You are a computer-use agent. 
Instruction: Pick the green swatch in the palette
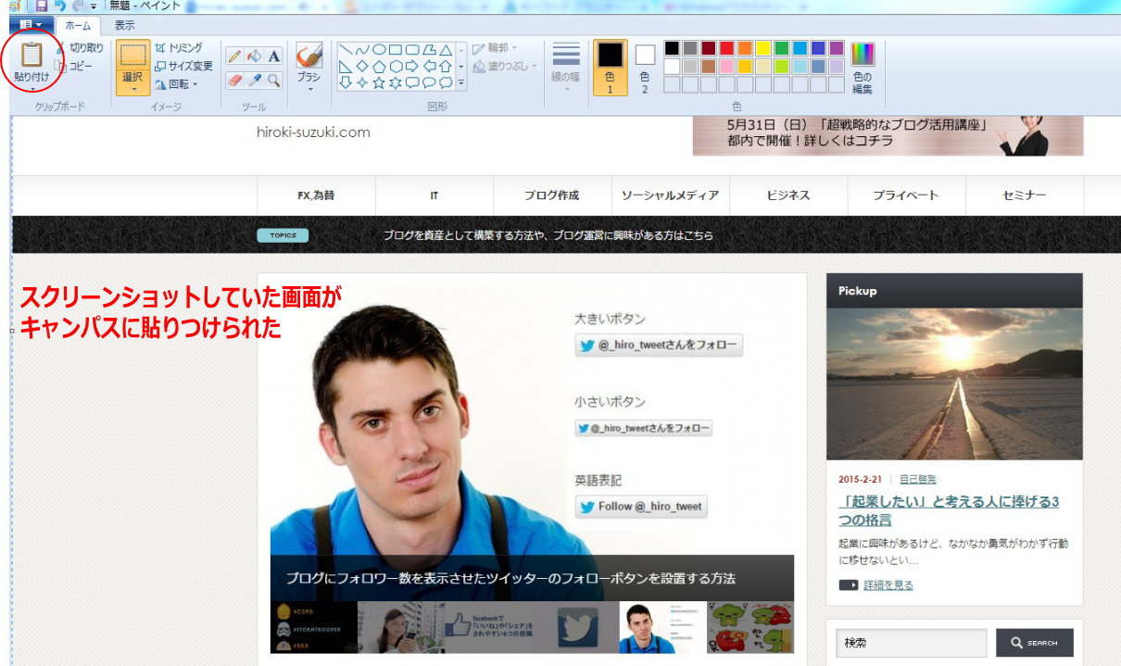click(782, 48)
